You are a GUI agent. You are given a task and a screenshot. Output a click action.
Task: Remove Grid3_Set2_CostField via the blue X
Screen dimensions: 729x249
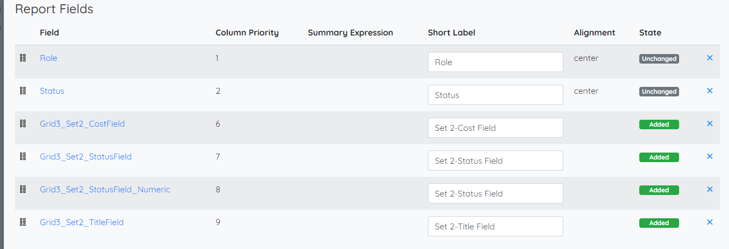point(710,123)
